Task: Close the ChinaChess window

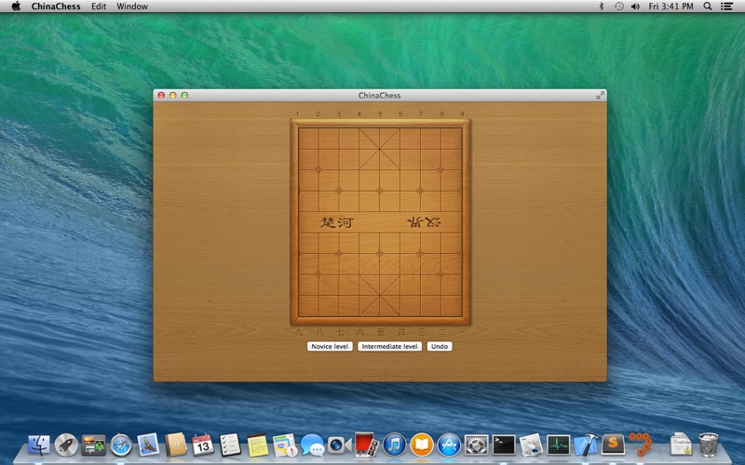Action: coord(161,96)
